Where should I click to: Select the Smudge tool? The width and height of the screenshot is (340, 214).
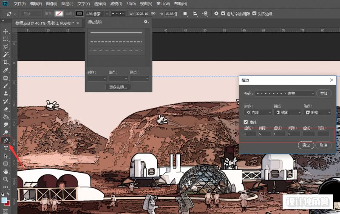[x=6, y=125]
